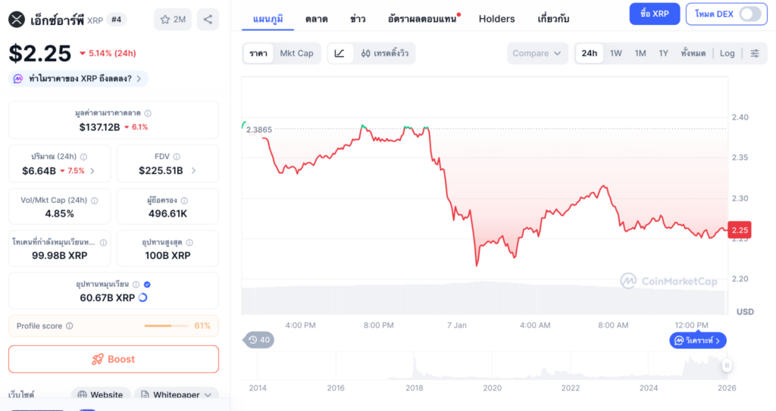The height and width of the screenshot is (411, 776).
Task: Toggle Log scale on chart
Action: pos(727,53)
